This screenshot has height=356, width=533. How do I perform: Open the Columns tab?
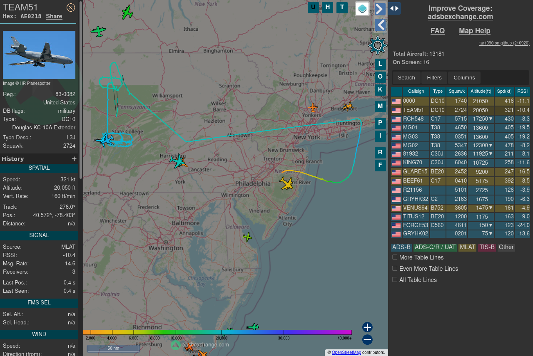click(464, 78)
